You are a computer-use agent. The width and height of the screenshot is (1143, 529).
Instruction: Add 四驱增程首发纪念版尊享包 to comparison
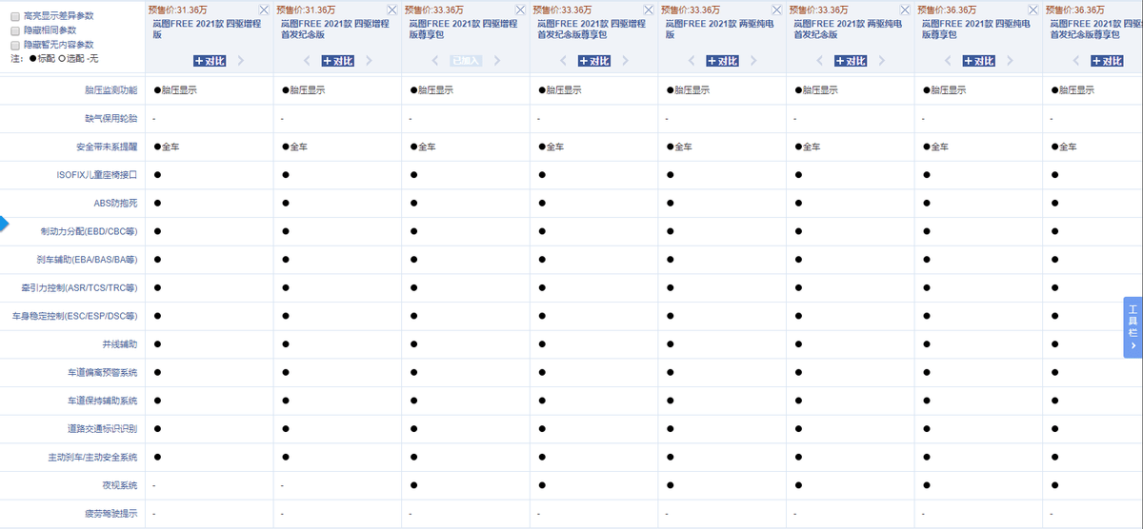point(594,61)
